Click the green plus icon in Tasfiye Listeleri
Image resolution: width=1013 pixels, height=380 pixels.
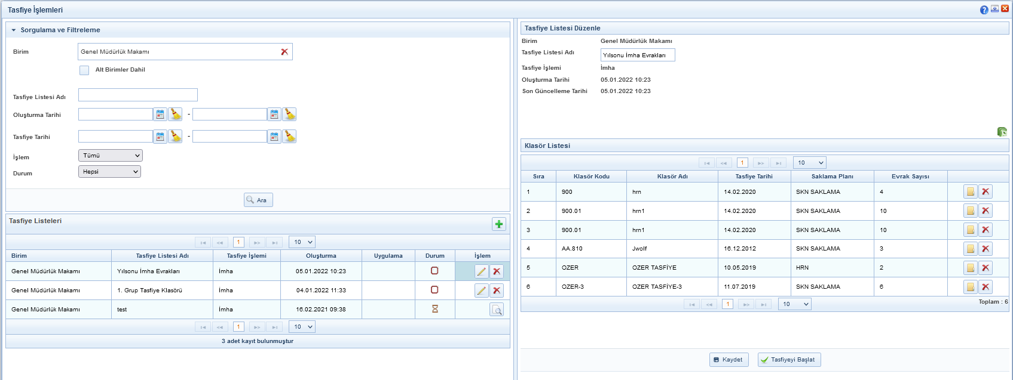(x=498, y=224)
